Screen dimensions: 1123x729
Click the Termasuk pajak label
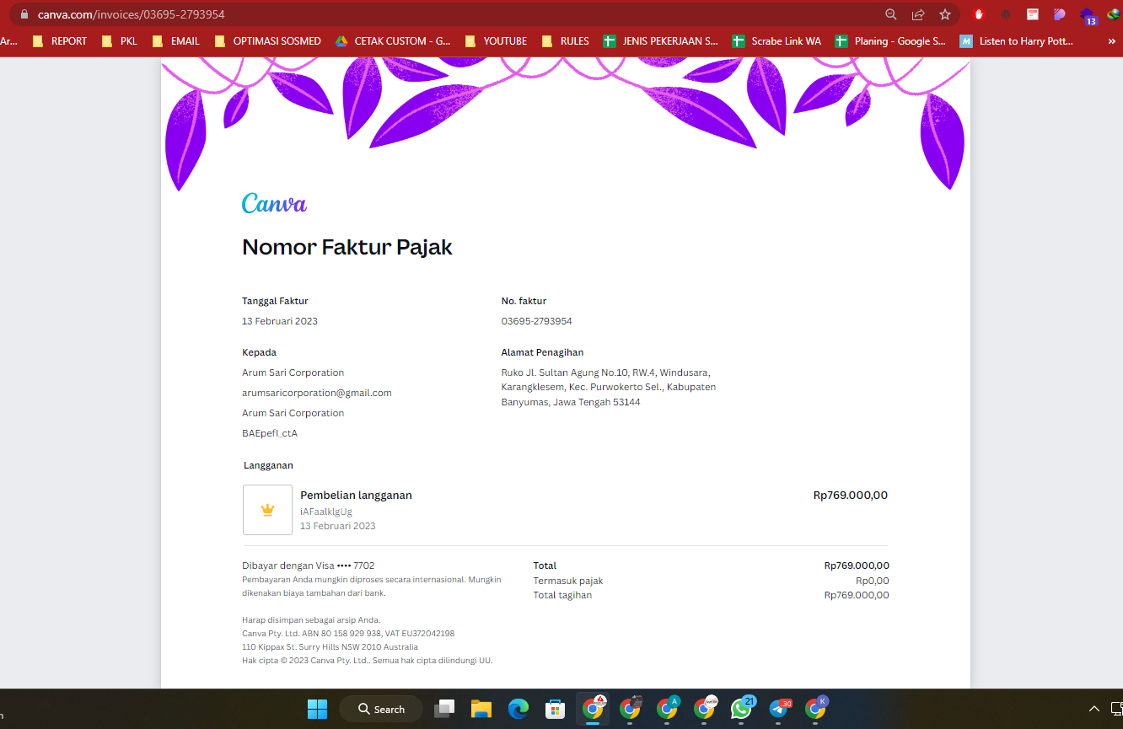568,581
